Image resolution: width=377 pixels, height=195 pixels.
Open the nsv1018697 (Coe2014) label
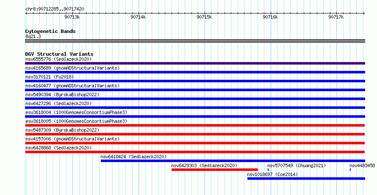(x=272, y=174)
